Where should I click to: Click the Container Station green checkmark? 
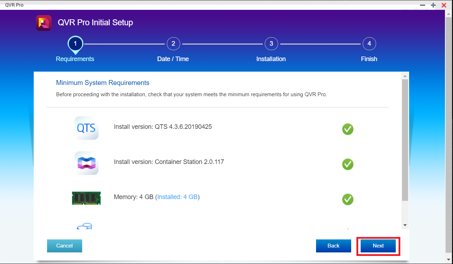click(x=348, y=164)
